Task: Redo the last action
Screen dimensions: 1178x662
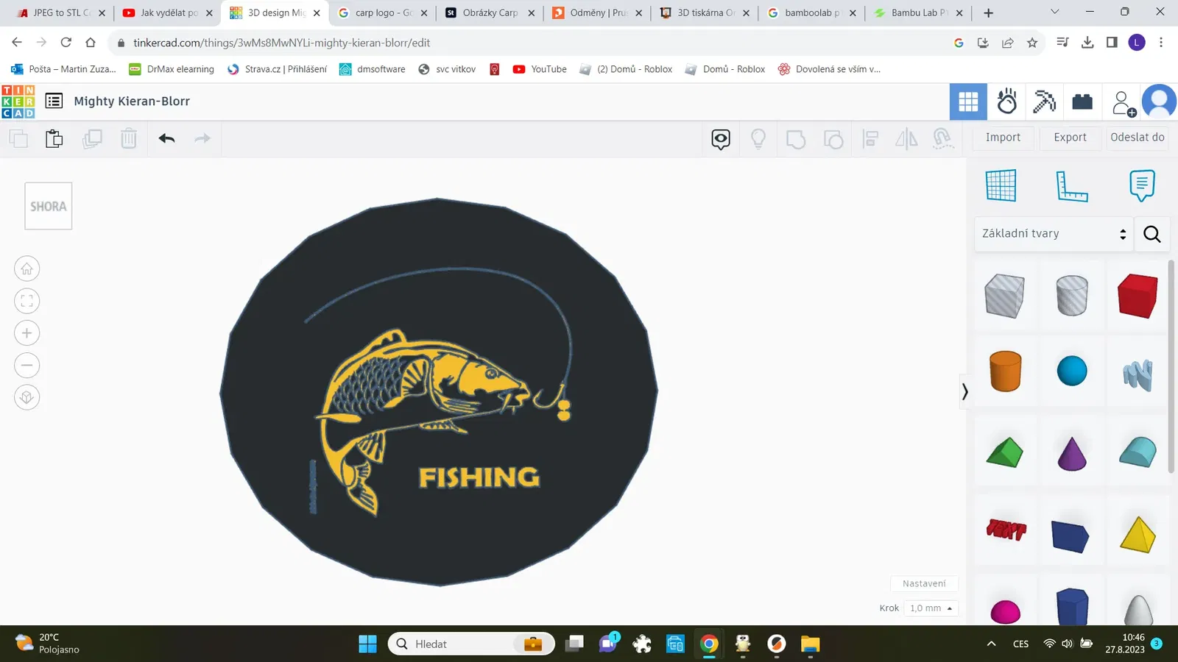Action: [x=202, y=138]
